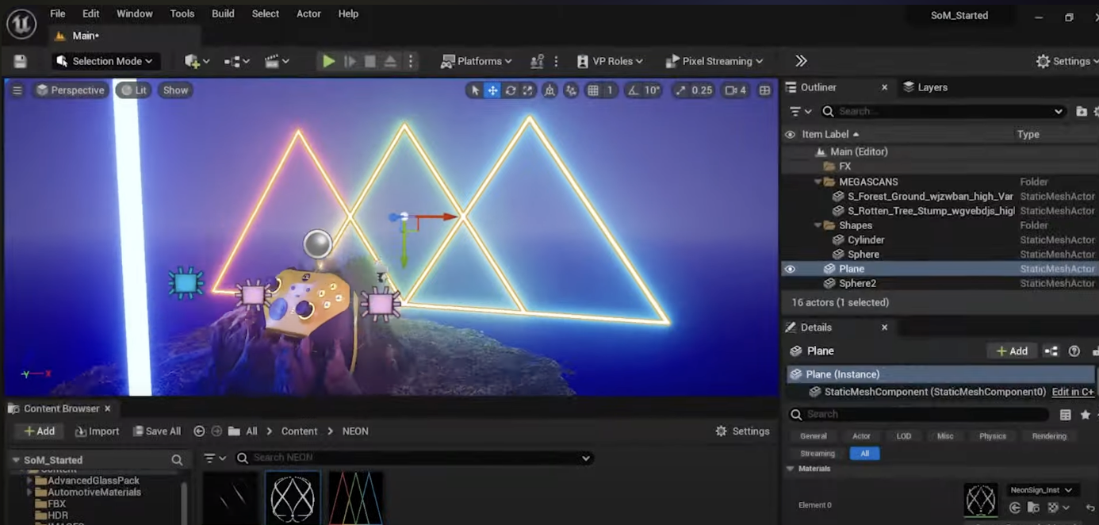This screenshot has width=1099, height=525.
Task: Select the Rotate tool in the viewport
Action: [x=510, y=90]
